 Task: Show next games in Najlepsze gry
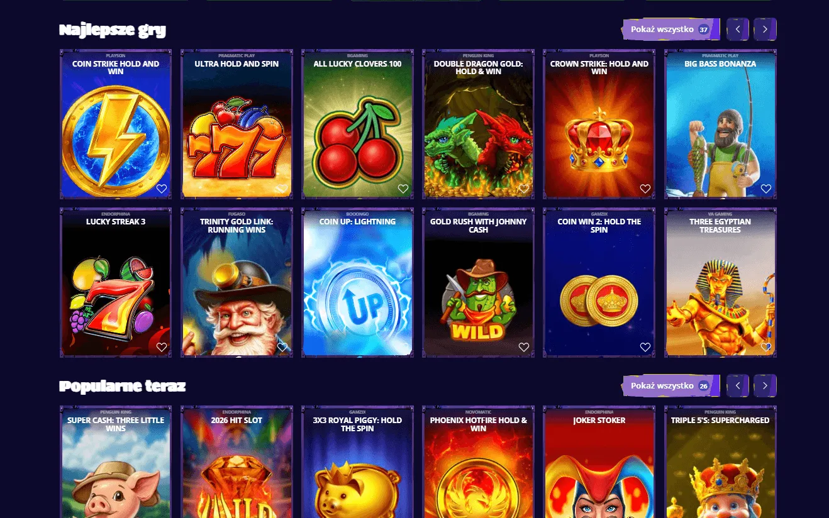pos(765,29)
